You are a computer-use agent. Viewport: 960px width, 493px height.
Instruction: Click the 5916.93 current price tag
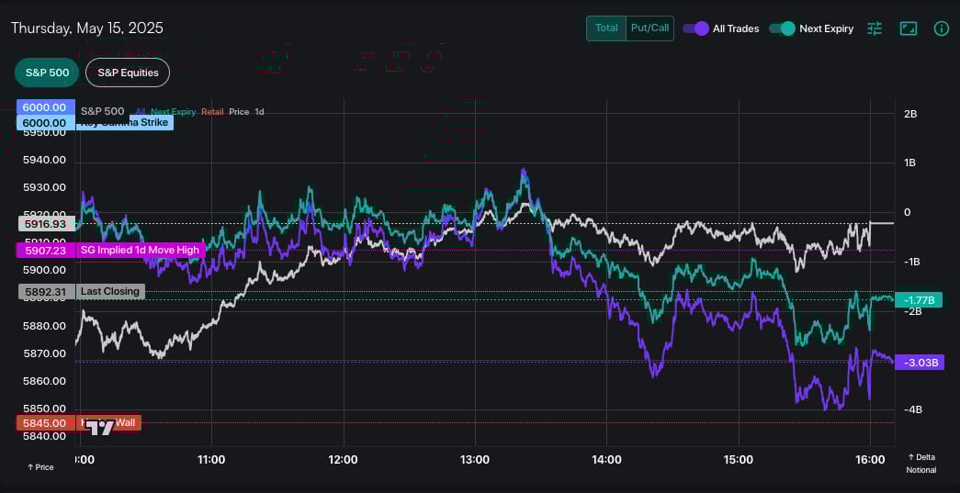[x=47, y=224]
